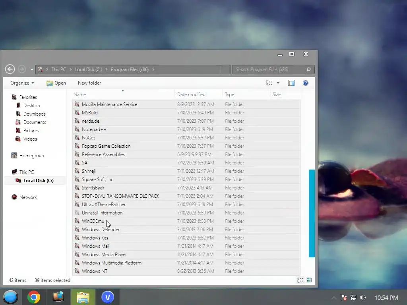Launch Google Chrome from the taskbar

click(34, 297)
